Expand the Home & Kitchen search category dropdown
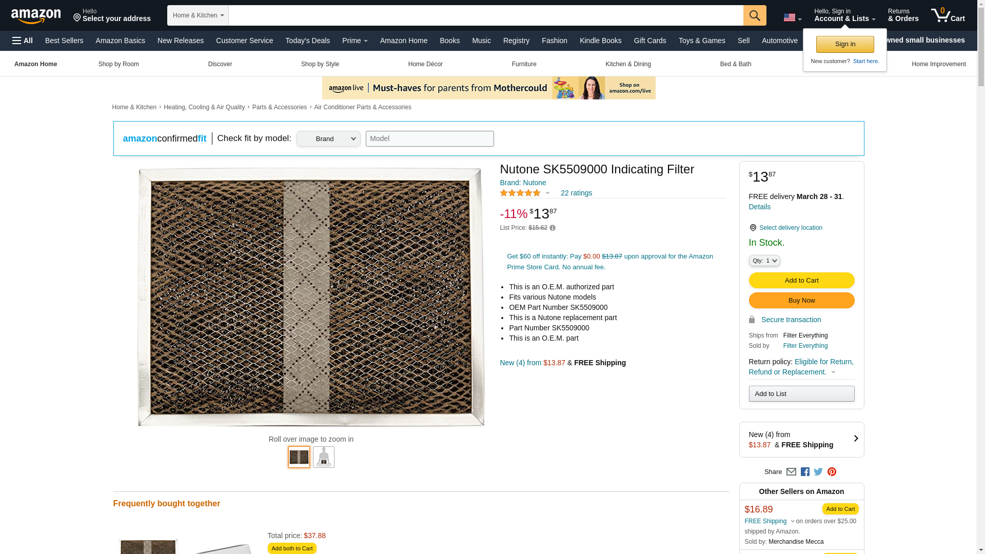 (x=198, y=15)
